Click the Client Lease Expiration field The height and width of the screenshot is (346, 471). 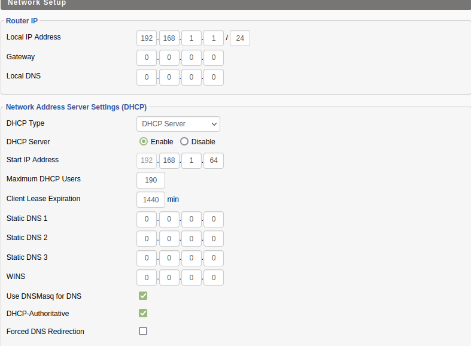[x=151, y=199]
